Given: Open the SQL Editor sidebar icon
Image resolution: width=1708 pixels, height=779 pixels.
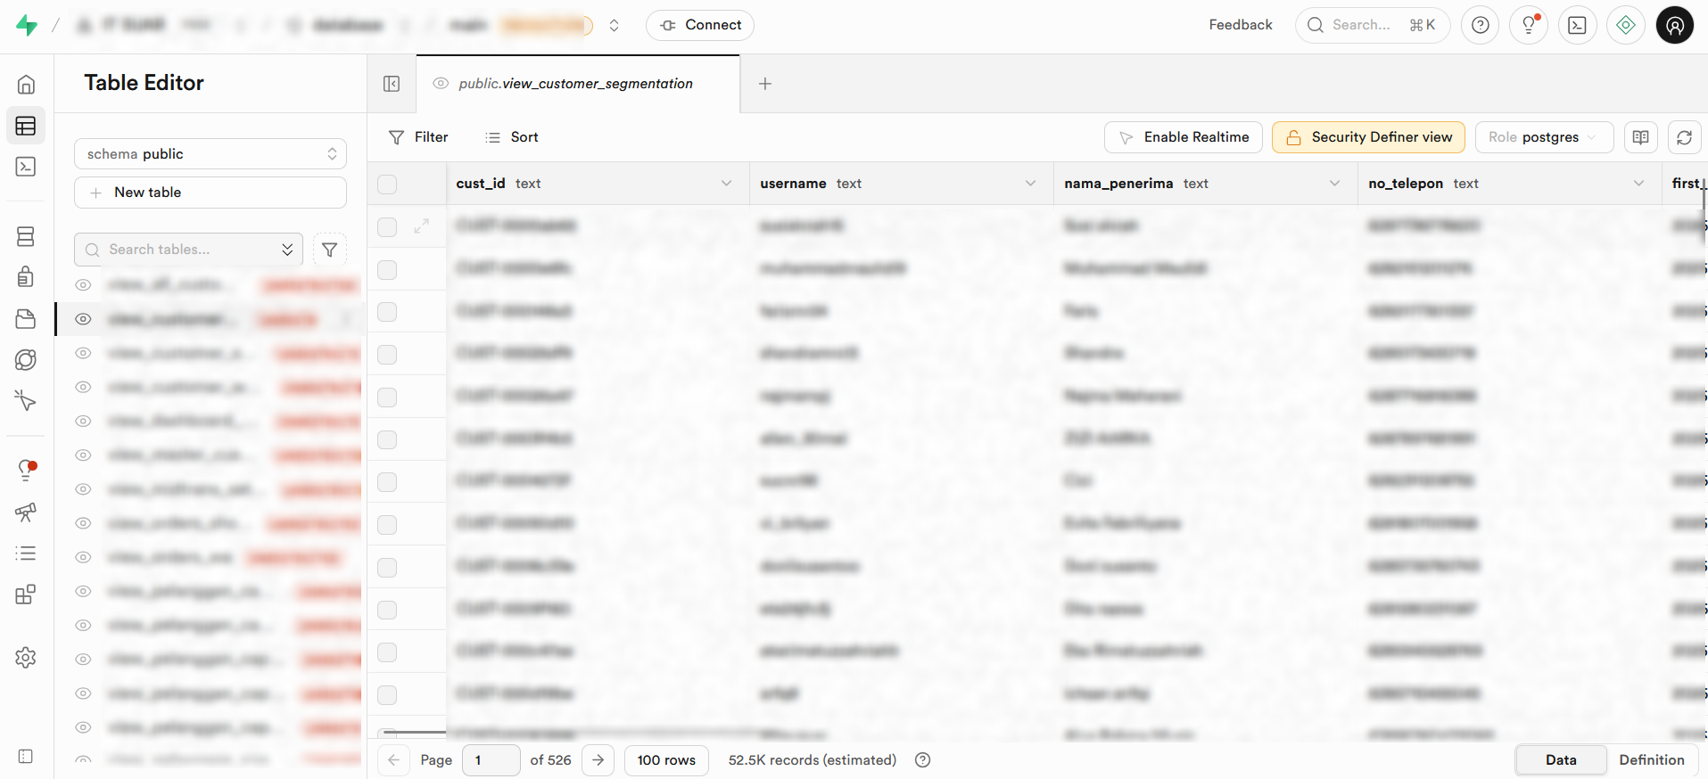Looking at the screenshot, I should click(26, 167).
